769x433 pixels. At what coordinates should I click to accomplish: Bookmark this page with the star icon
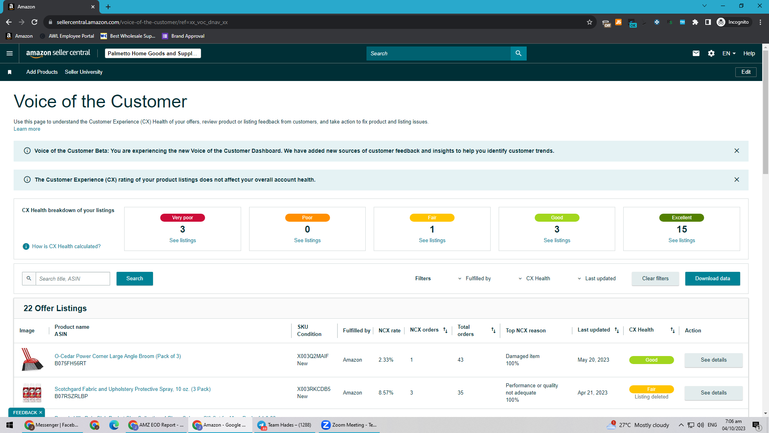pos(590,22)
